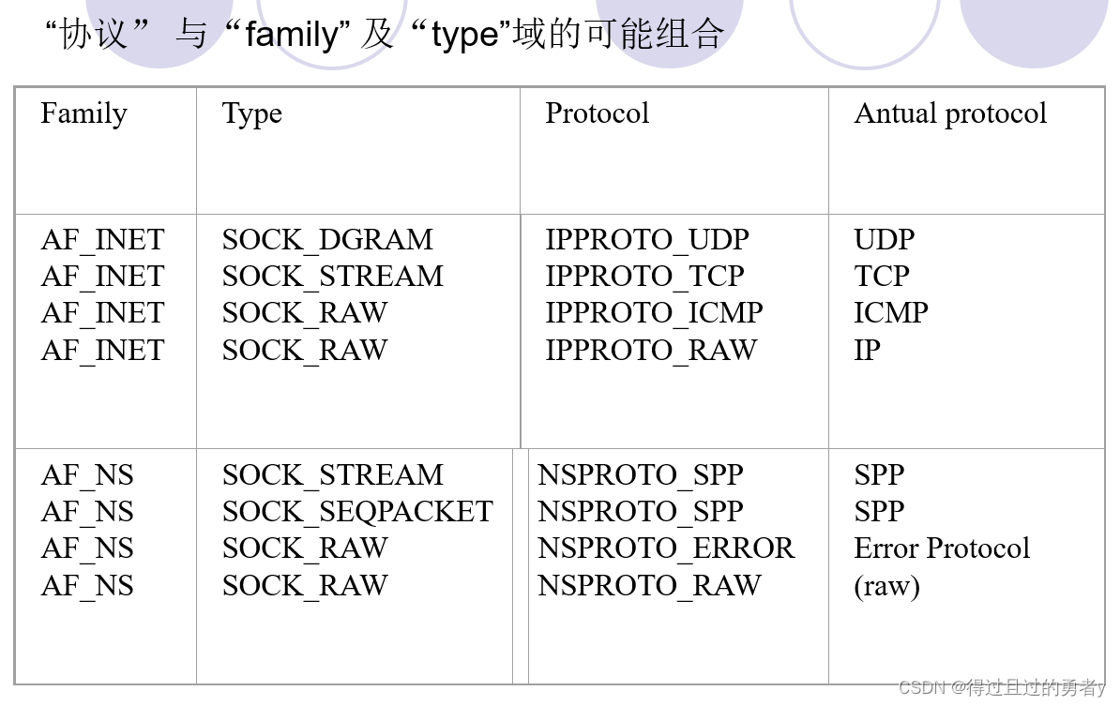This screenshot has height=706, width=1120.
Task: Click the Protocol column header
Action: [597, 113]
